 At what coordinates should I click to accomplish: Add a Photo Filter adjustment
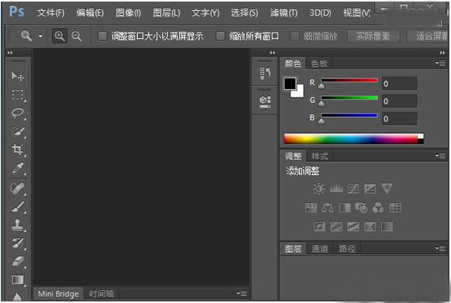coord(361,208)
